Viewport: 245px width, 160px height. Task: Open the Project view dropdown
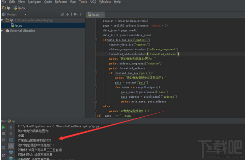click(25, 14)
